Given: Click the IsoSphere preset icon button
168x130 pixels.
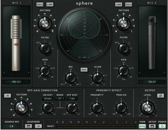Looking at the screenshot, I should coord(29,126).
